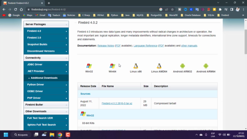Screen dimensions: 247x139
Task: Open the Oracle Database bookmark folder
Action: click(191, 15)
